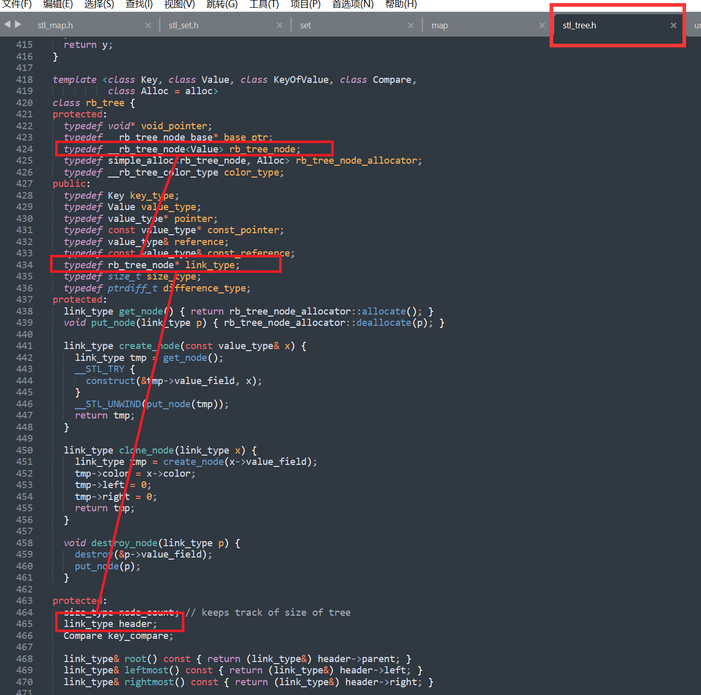Click 'root' function on line 468
The height and width of the screenshot is (695, 701).
(x=135, y=659)
